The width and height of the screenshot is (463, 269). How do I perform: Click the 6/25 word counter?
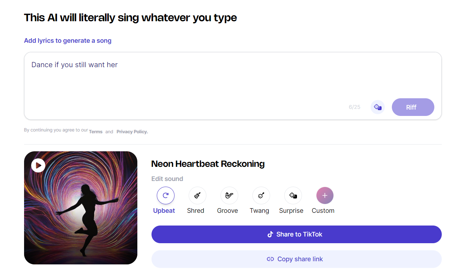354,107
